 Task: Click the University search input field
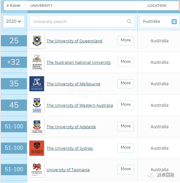coord(82,21)
